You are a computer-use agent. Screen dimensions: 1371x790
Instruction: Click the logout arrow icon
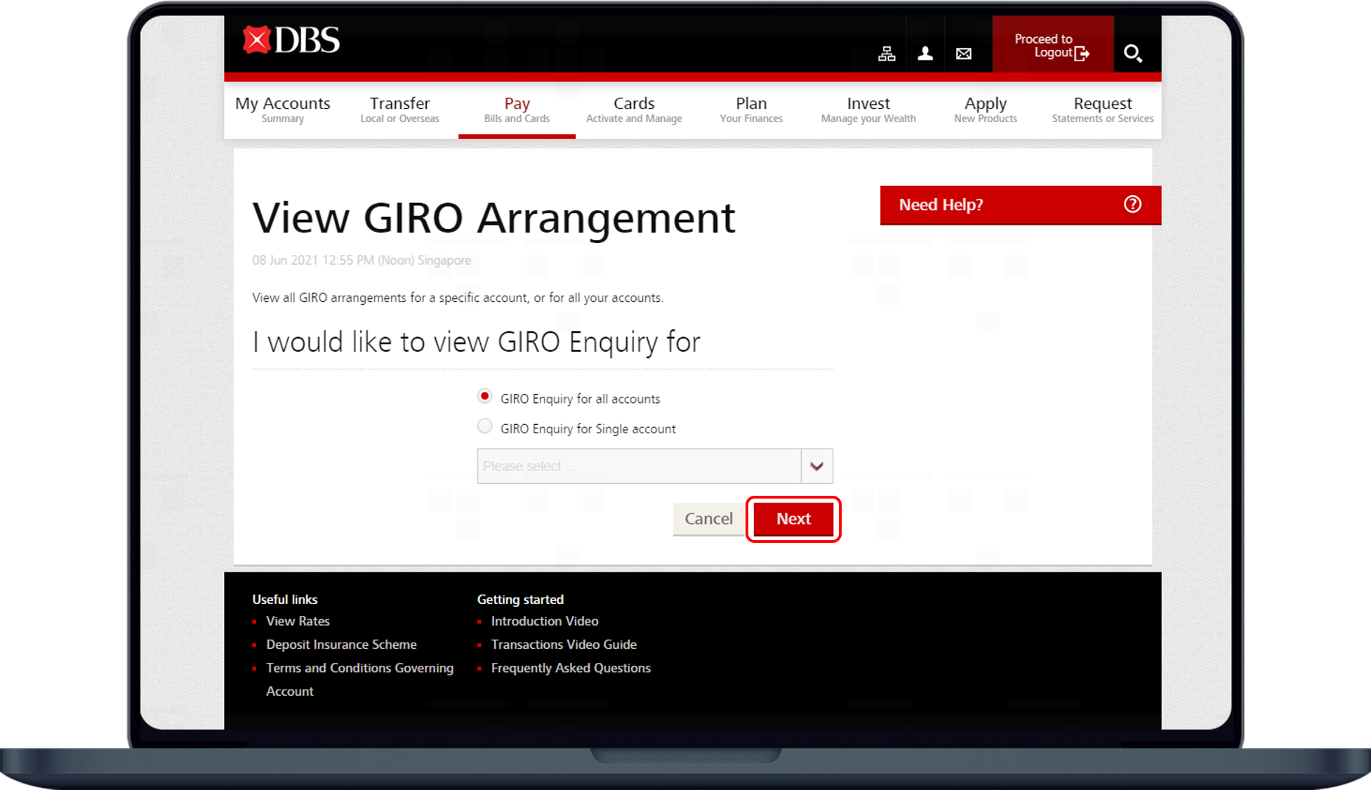pos(1082,53)
